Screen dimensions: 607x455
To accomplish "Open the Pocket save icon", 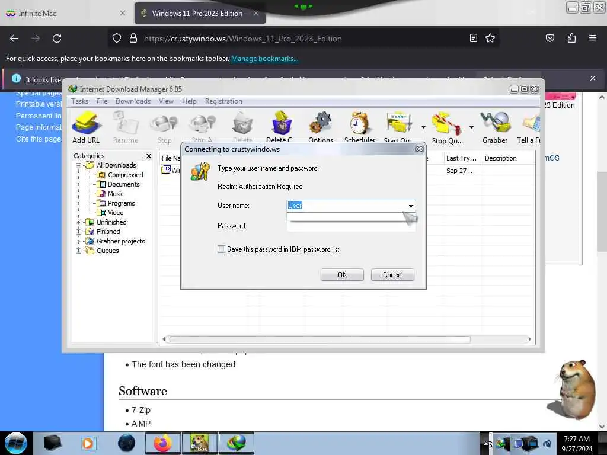I will click(550, 38).
